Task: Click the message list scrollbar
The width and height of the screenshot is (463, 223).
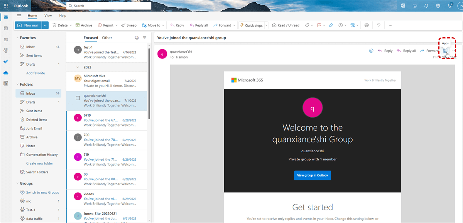Action: [x=149, y=83]
